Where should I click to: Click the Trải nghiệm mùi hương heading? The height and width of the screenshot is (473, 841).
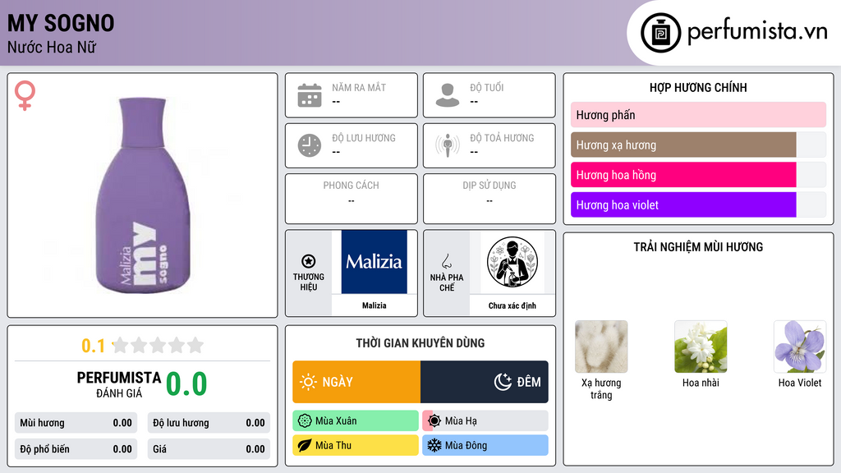(698, 247)
